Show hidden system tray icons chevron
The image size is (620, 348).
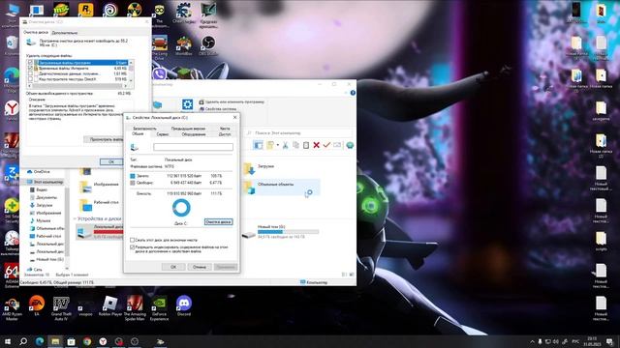tap(532, 341)
